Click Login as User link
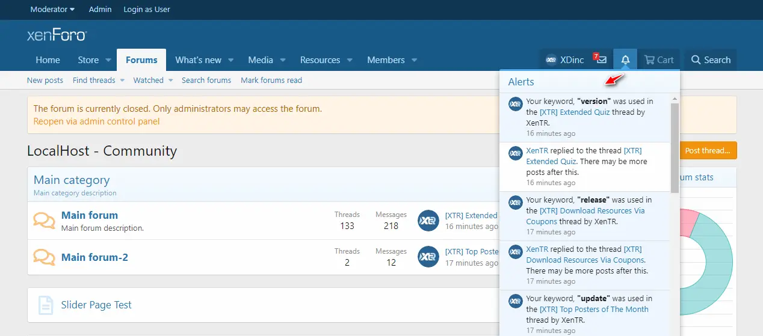Image resolution: width=763 pixels, height=336 pixels. click(x=147, y=9)
